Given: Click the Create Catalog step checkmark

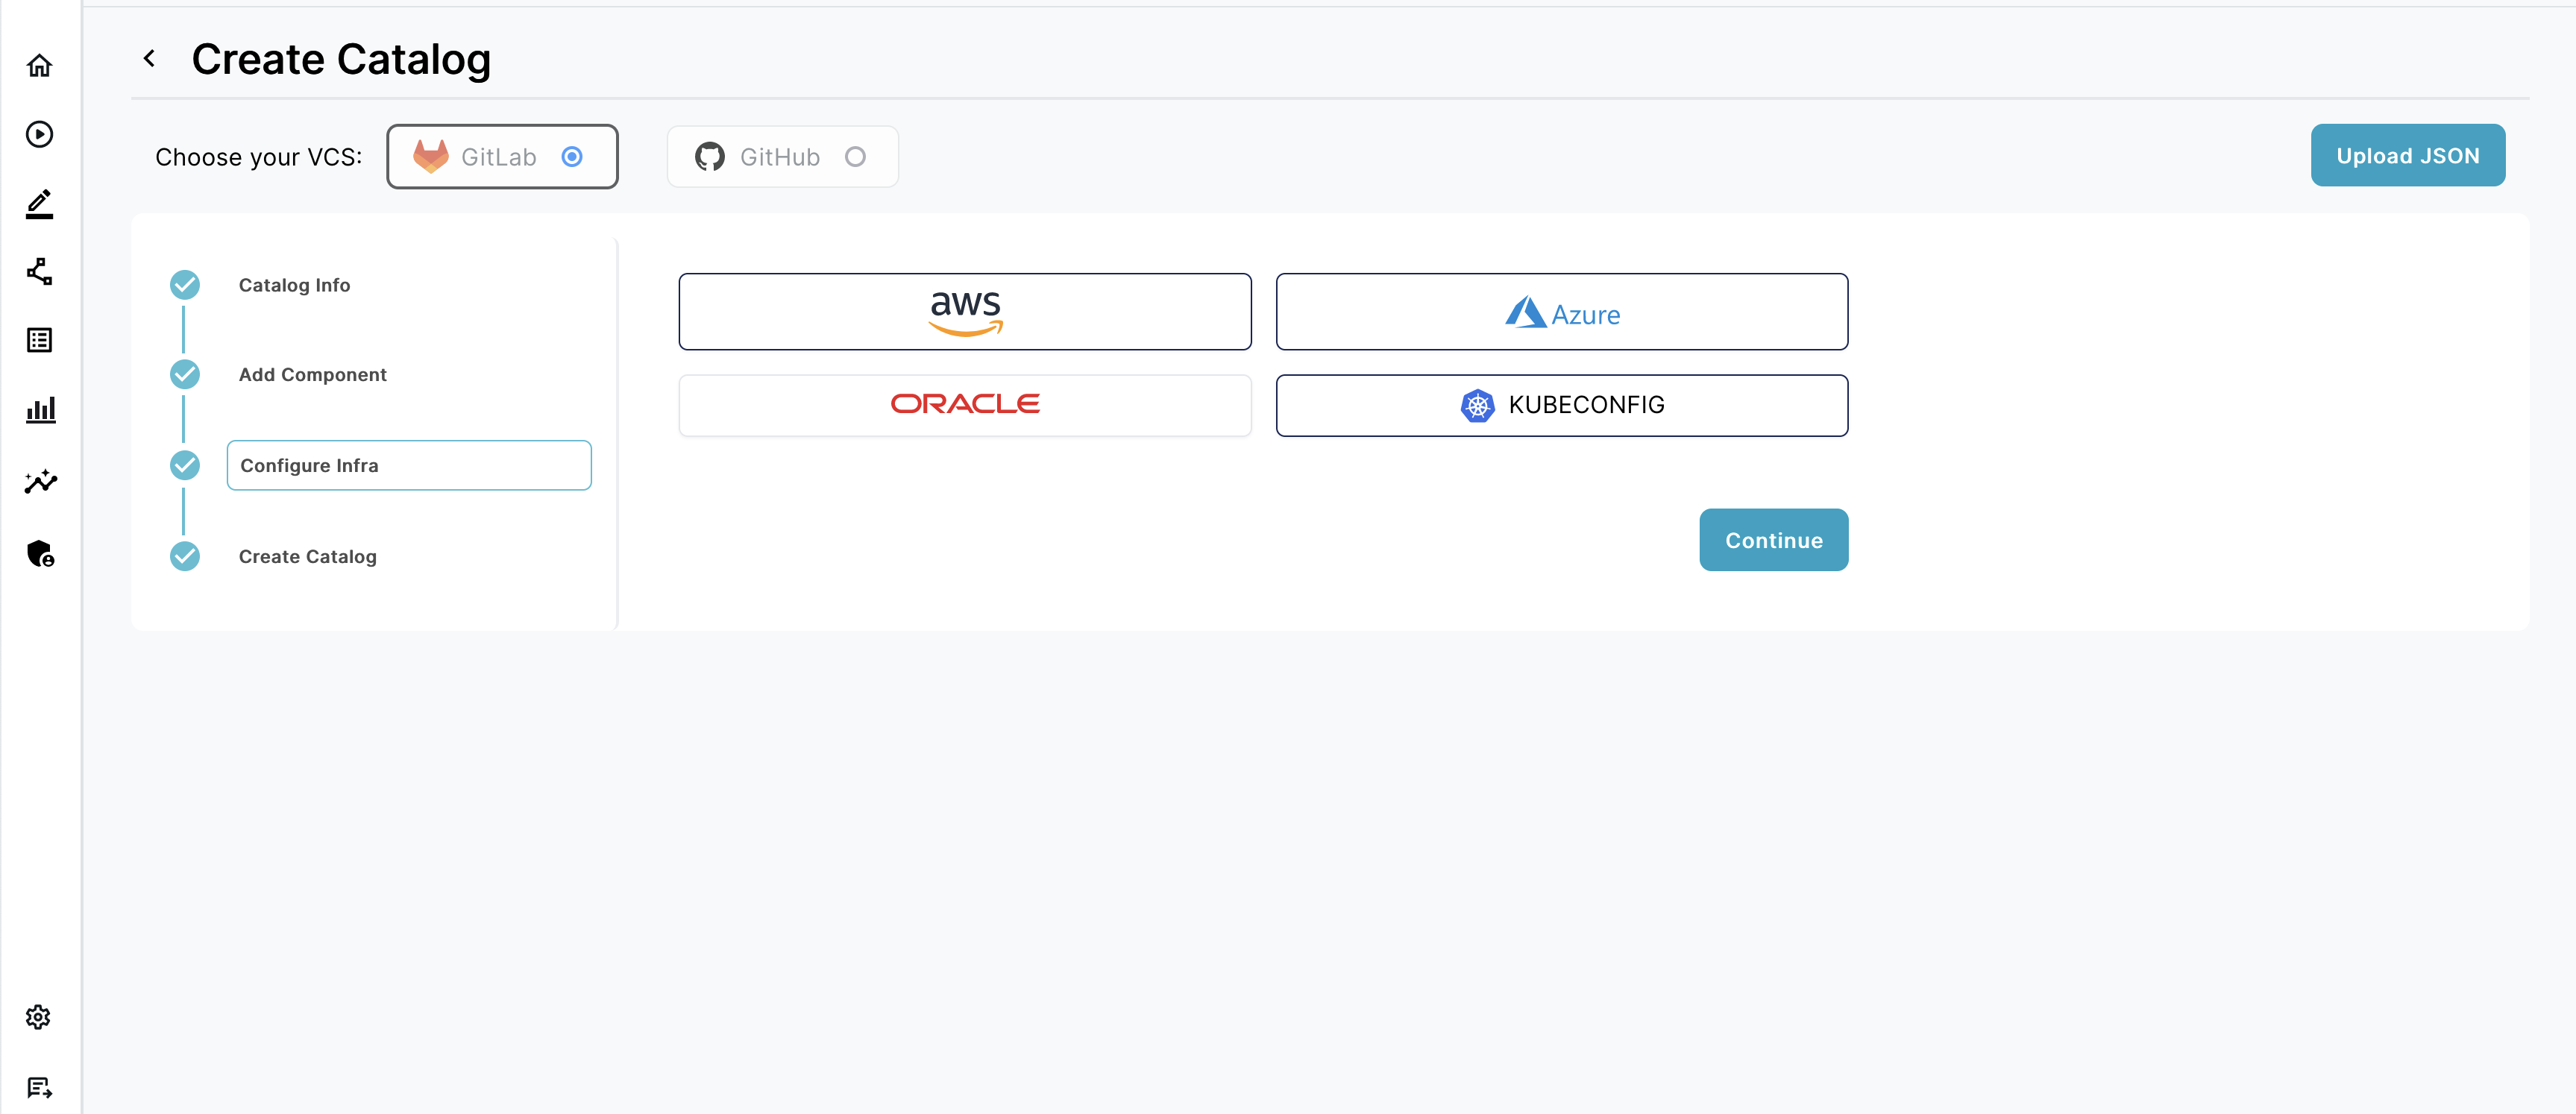Looking at the screenshot, I should [185, 556].
